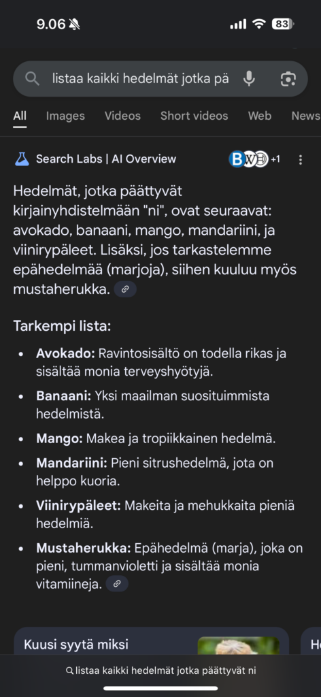Open the AI Overview three-dot menu
The image size is (321, 697).
(301, 159)
